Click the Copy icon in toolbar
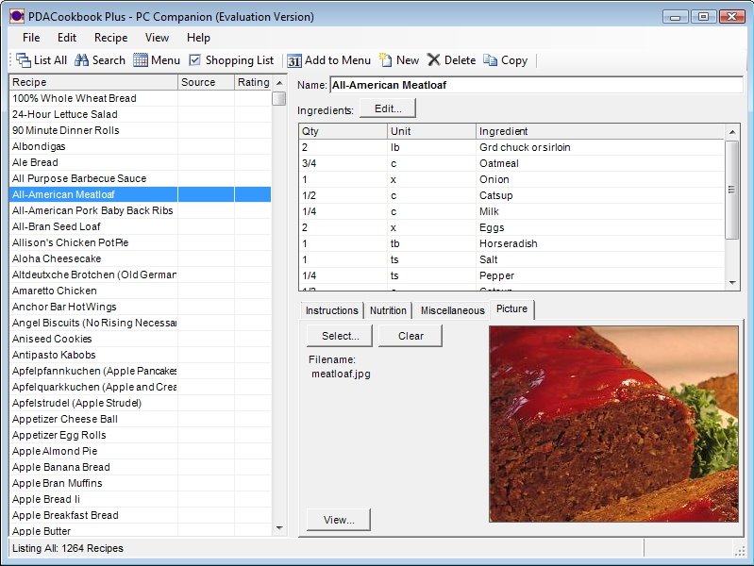The width and height of the screenshot is (754, 566). coord(490,60)
